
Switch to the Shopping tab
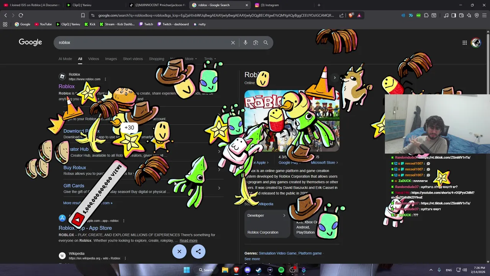coord(156,59)
